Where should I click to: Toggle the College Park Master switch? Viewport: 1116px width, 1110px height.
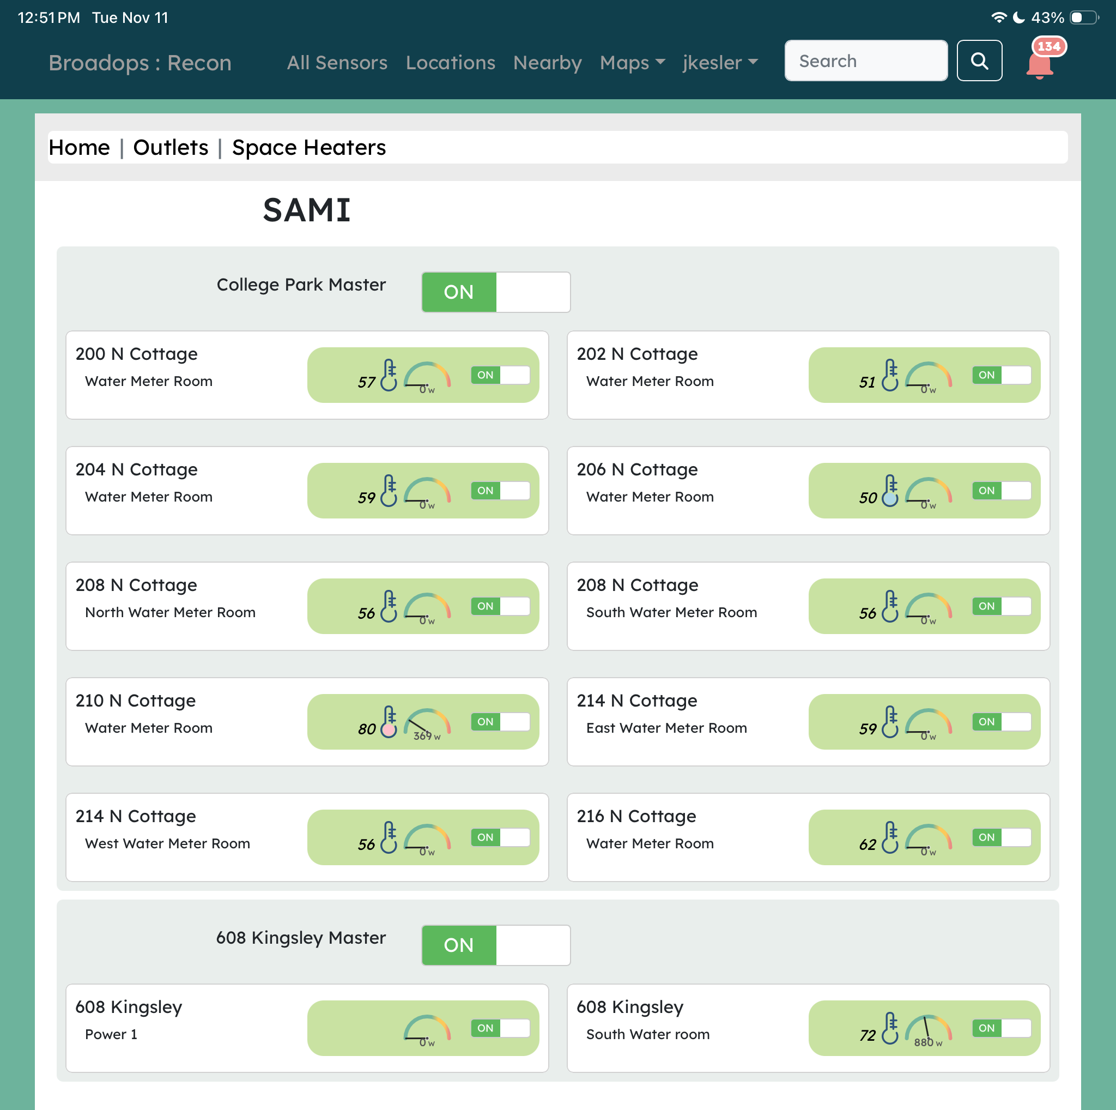[496, 292]
